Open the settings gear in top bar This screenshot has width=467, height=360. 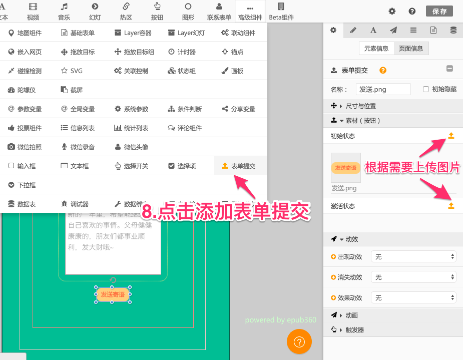[392, 11]
